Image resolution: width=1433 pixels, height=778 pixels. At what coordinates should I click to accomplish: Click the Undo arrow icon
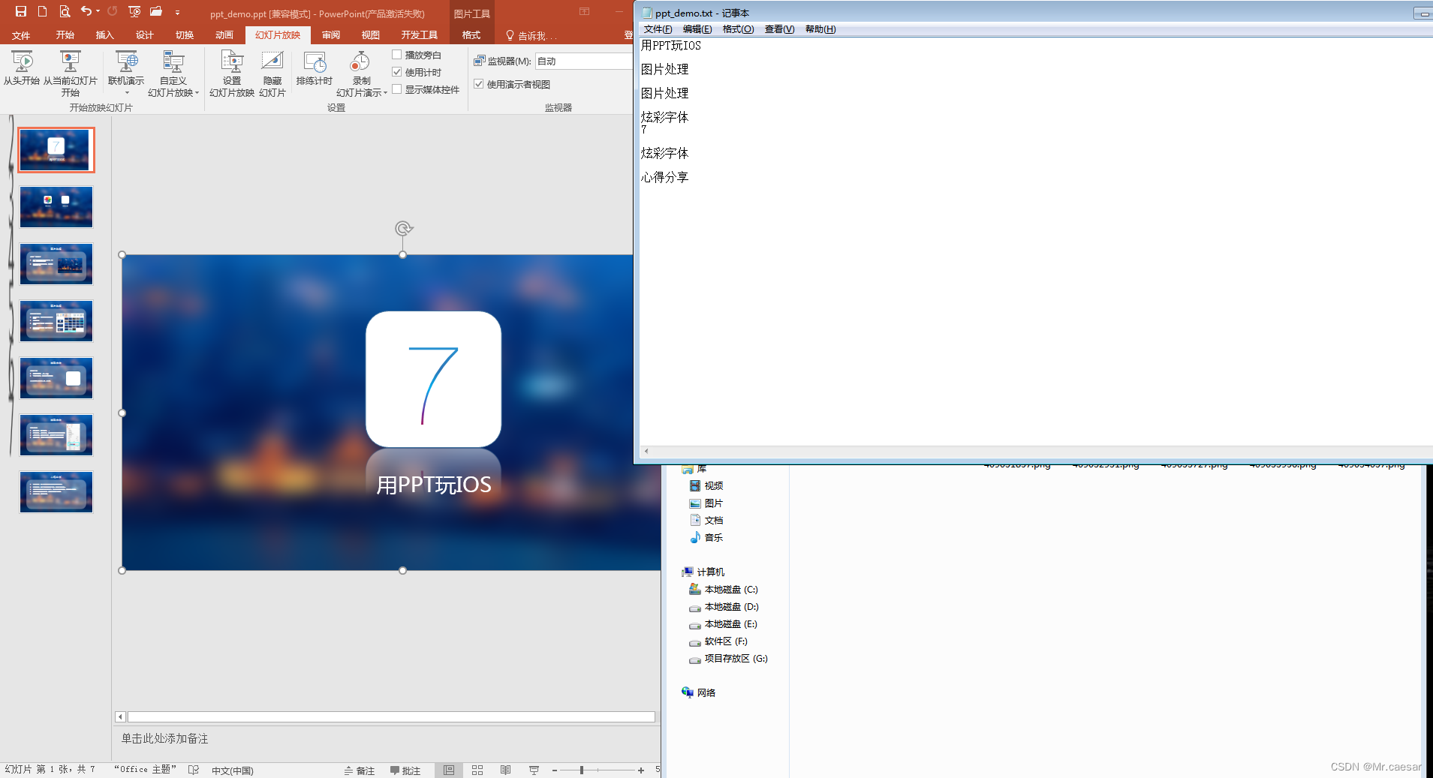pyautogui.click(x=86, y=11)
